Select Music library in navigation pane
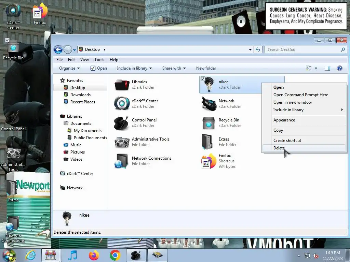 point(72,145)
